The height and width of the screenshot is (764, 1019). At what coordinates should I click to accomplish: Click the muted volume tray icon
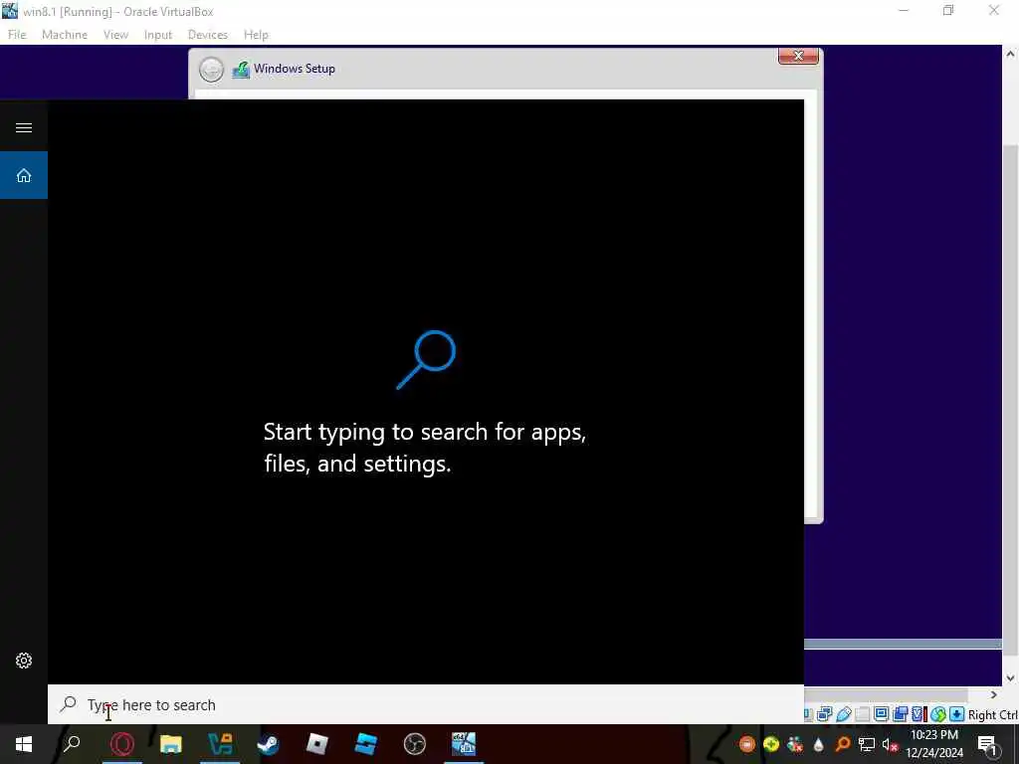[x=891, y=746]
